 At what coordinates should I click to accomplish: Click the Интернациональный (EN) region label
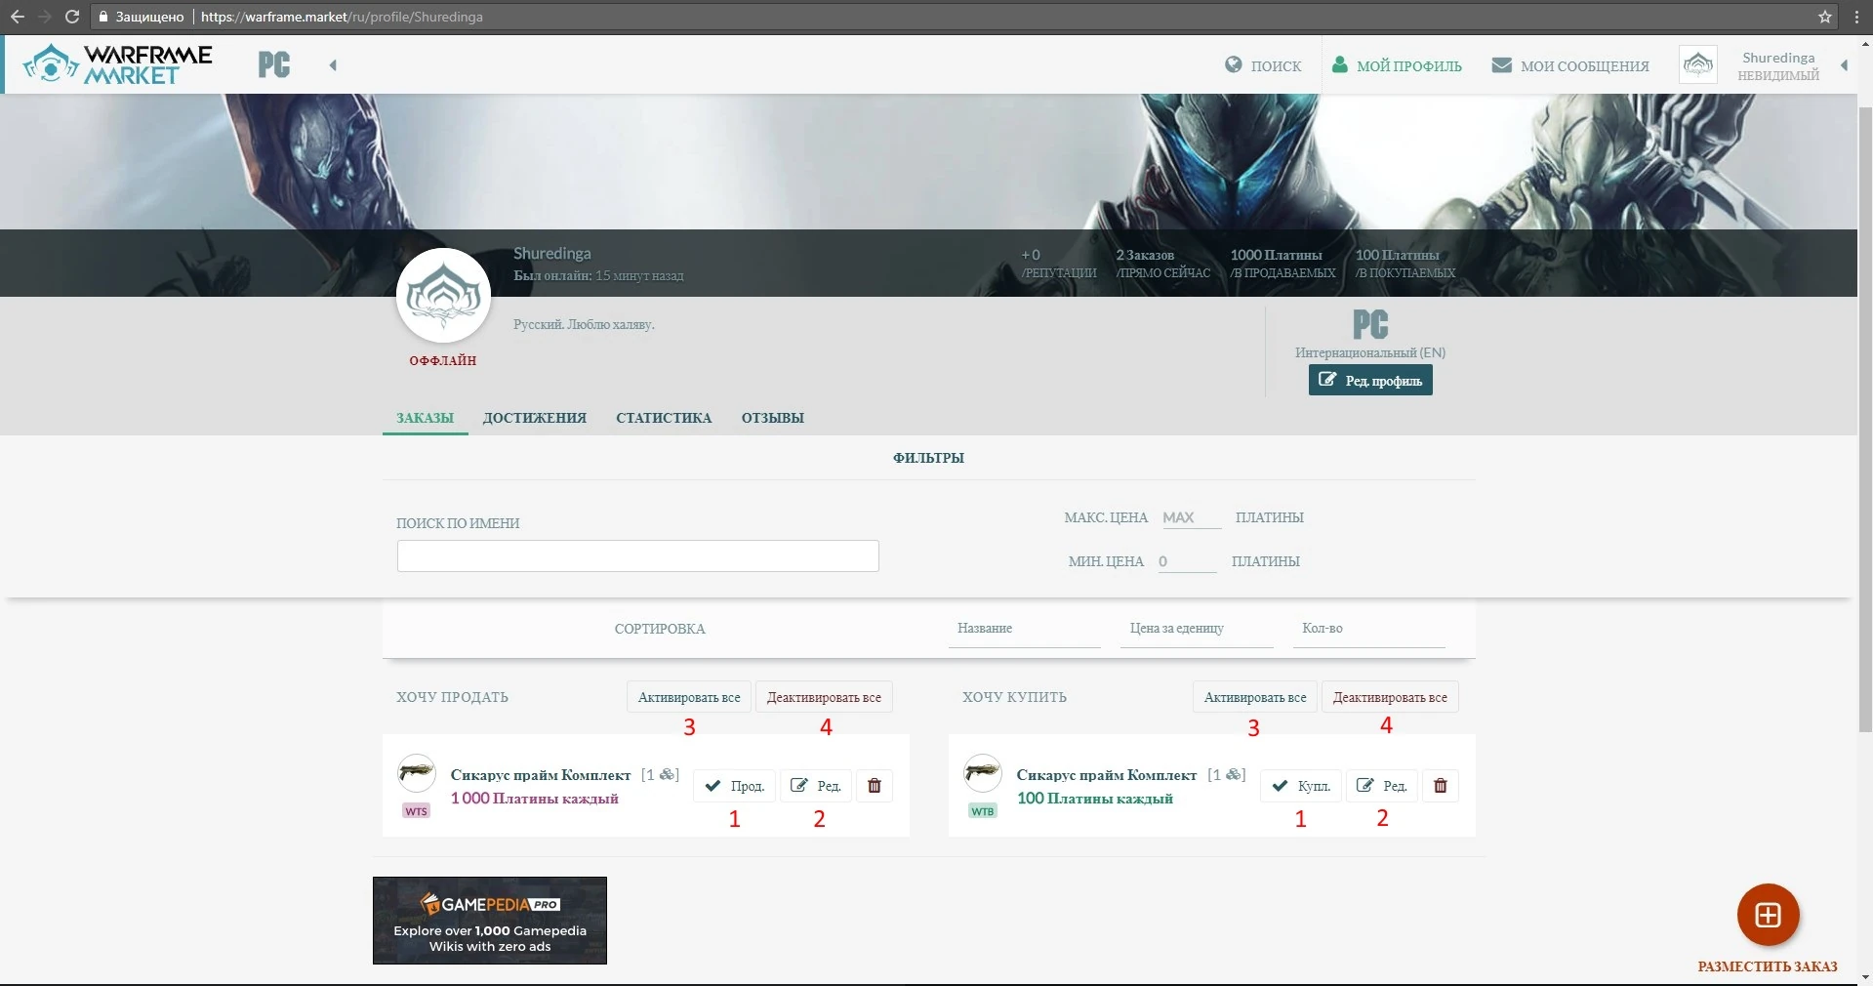click(x=1370, y=352)
